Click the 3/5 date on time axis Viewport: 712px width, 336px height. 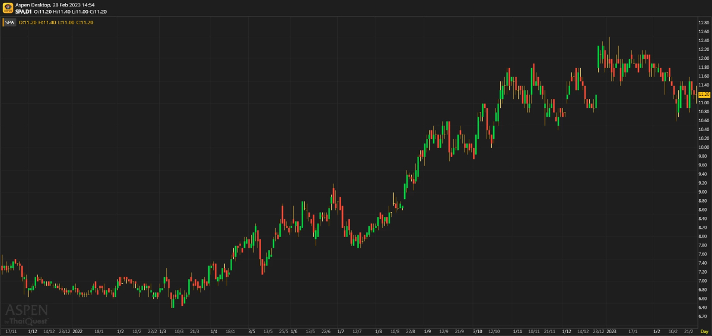[x=252, y=331]
